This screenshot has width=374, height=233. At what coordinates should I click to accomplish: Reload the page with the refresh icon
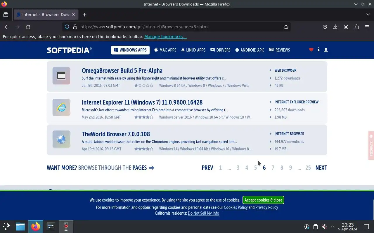(x=28, y=27)
